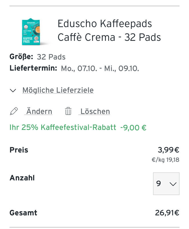Open the Anzahl quantity dropdown
Viewport: 189px width, 229px height.
click(x=166, y=183)
